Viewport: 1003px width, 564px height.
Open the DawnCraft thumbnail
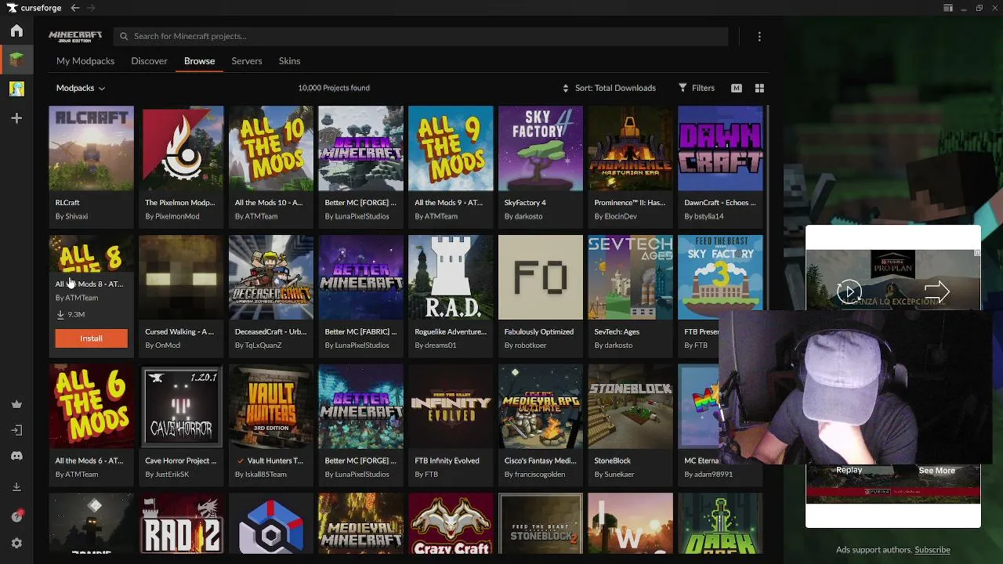click(720, 149)
